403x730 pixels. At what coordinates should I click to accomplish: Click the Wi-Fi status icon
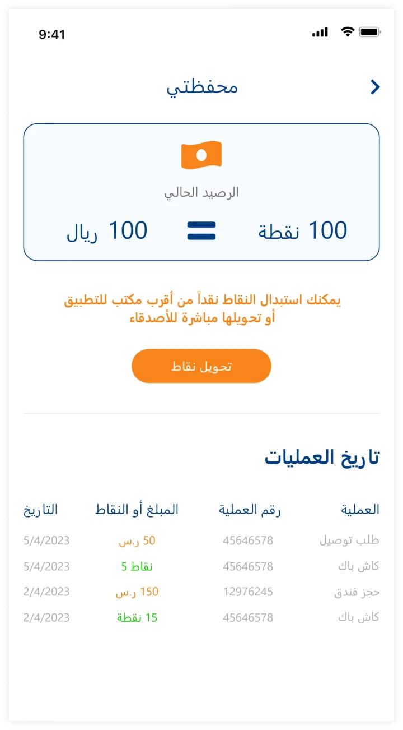pyautogui.click(x=348, y=32)
